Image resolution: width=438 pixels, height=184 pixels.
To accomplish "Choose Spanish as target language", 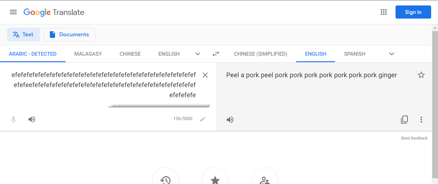I will [x=354, y=54].
